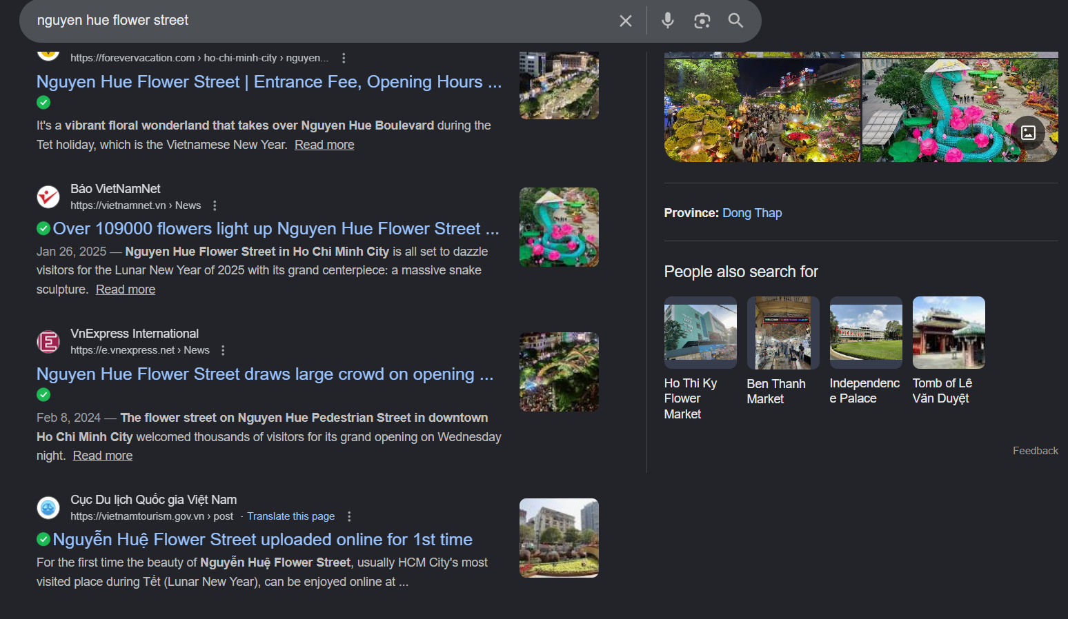Viewport: 1068px width, 619px height.
Task: Click green check badge before Over 109000 flowers
Action: pos(43,228)
